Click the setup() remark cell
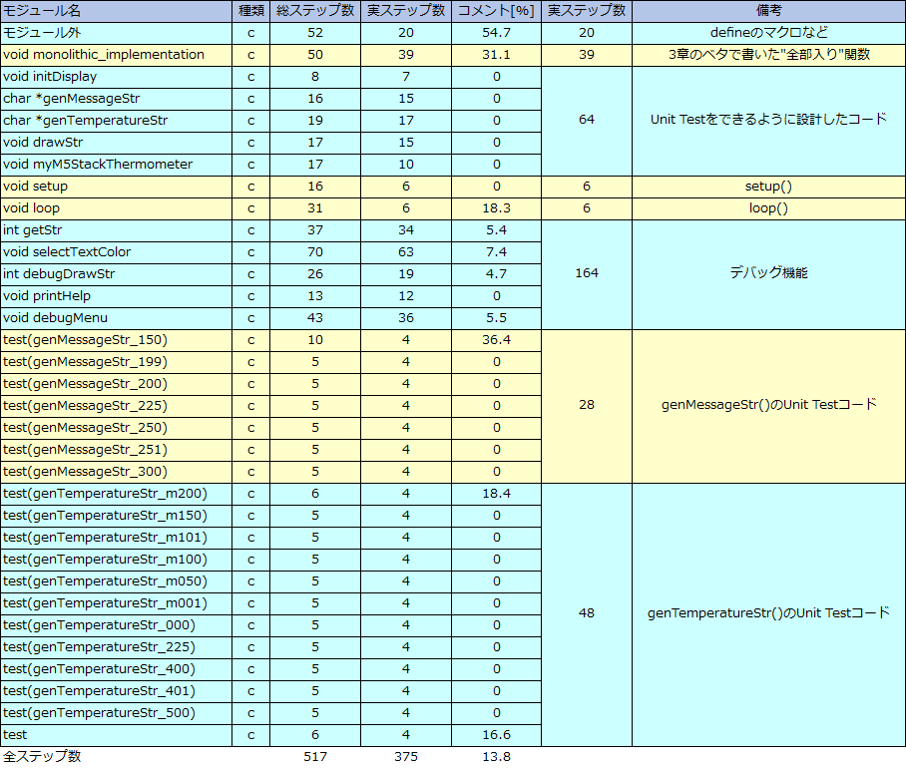This screenshot has width=906, height=768. click(x=768, y=187)
